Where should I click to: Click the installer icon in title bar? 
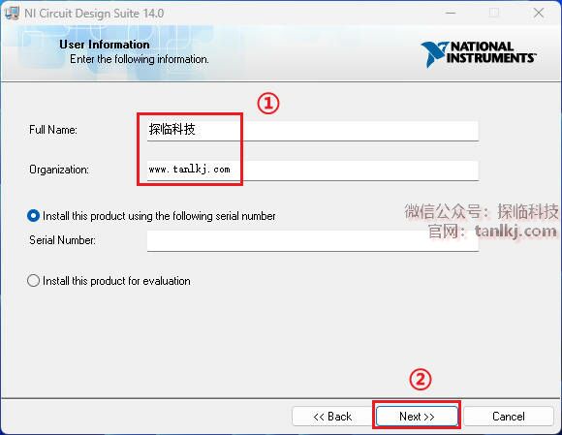click(x=12, y=13)
